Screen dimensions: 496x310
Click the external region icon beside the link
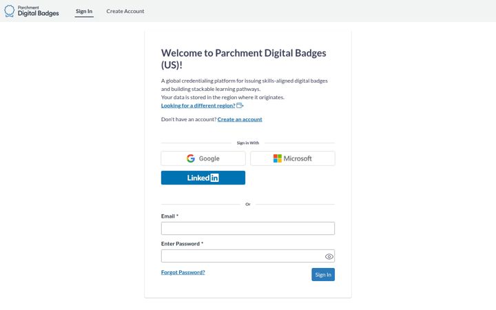tap(240, 105)
